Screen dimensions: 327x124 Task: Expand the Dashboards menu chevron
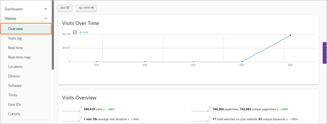(x=46, y=9)
